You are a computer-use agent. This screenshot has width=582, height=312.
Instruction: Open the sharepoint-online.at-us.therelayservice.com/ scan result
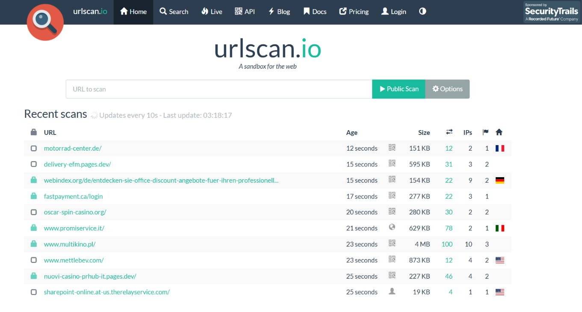pos(107,292)
